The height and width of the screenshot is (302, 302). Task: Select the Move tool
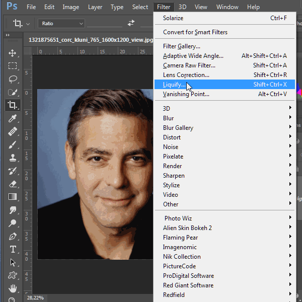[13, 53]
